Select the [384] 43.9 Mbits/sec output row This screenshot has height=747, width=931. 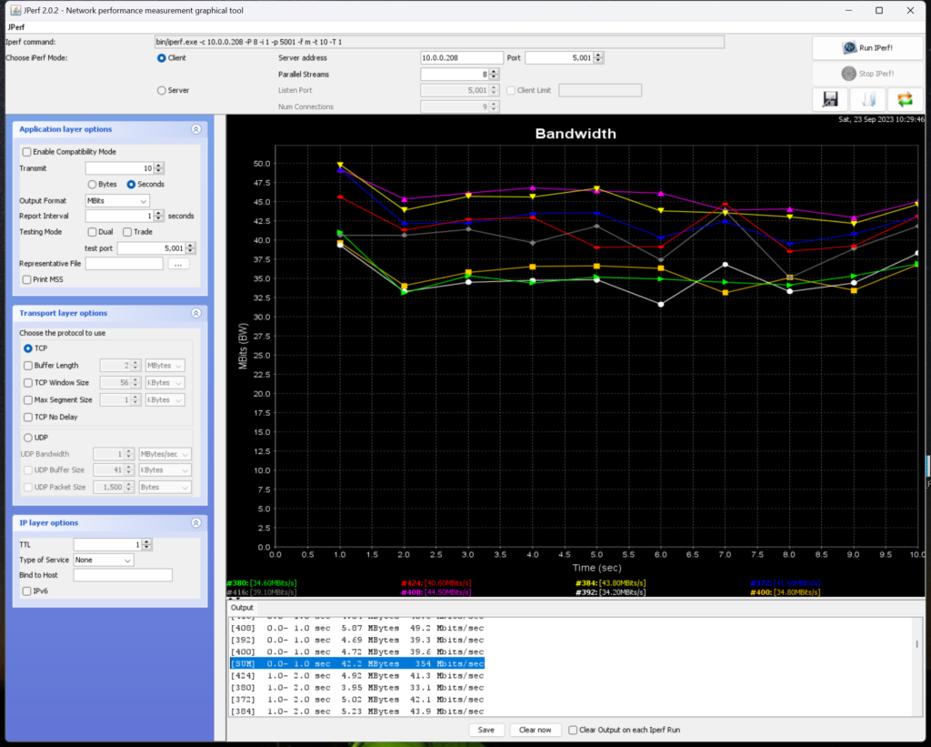(x=356, y=712)
